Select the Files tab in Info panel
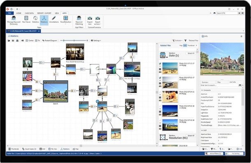This screenshot has height=163, width=251. point(219,82)
